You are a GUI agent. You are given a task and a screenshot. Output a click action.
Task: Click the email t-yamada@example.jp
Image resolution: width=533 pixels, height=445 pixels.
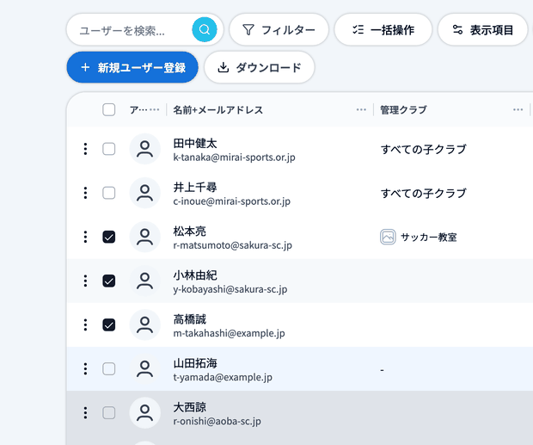(223, 377)
